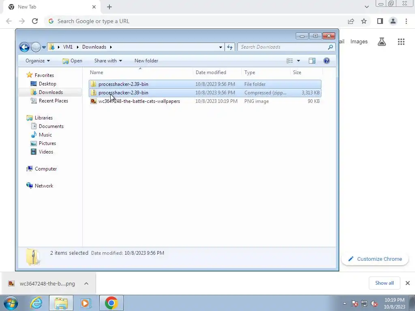The height and width of the screenshot is (311, 415).
Task: Click the search magnifier icon
Action: click(330, 47)
